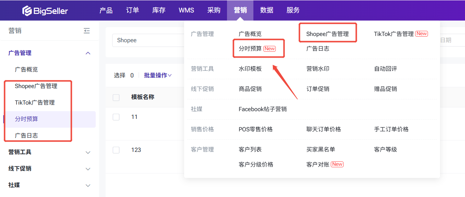Expand the 线下促销 sidebar section
The width and height of the screenshot is (465, 197).
pos(88,169)
